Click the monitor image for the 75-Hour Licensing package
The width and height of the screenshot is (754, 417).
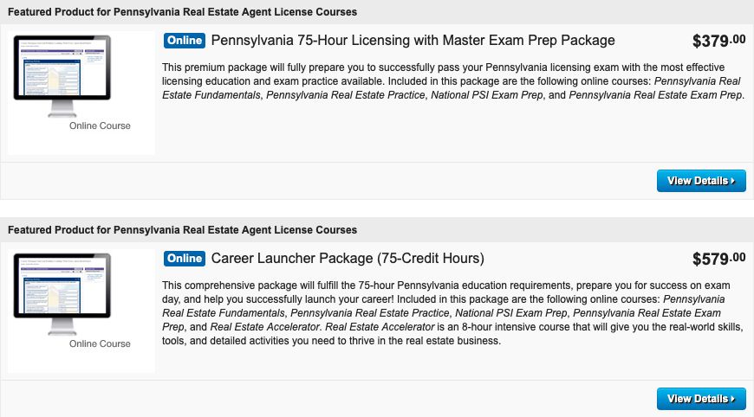coord(62,75)
